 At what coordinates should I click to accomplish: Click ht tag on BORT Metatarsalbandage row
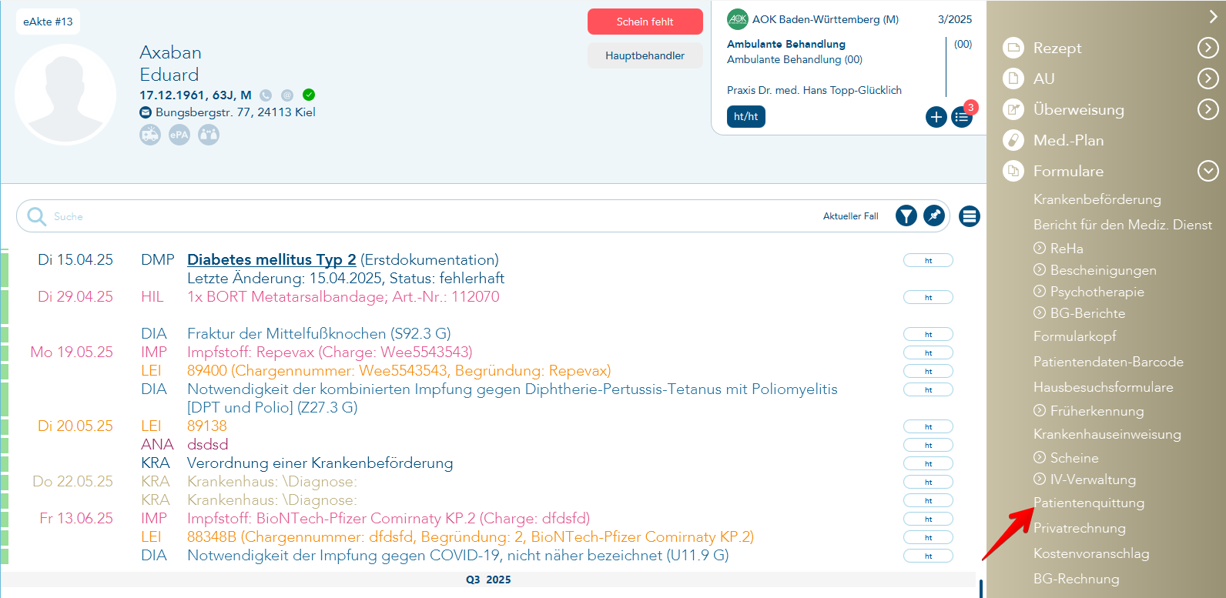point(928,297)
